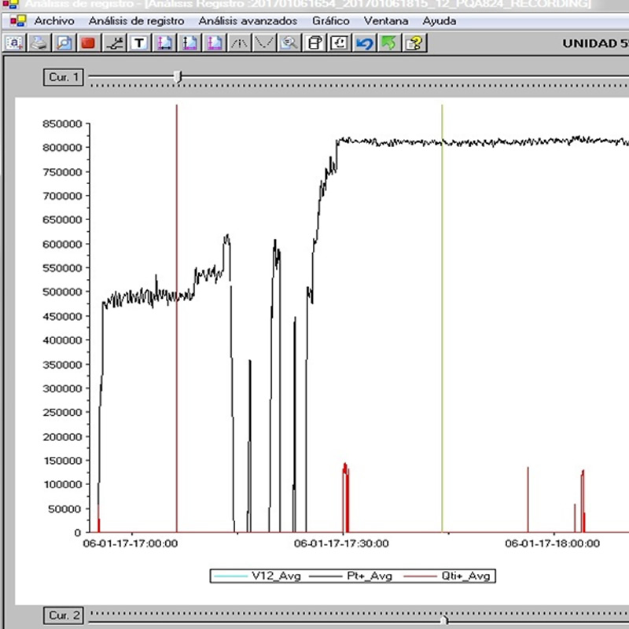Screen dimensions: 629x629
Task: Open the Ayuda menu
Action: click(x=440, y=21)
